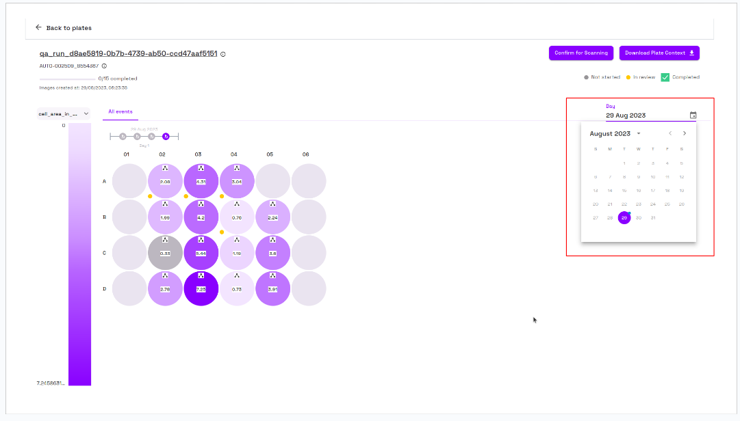Go to the previous month in calendar

(670, 133)
